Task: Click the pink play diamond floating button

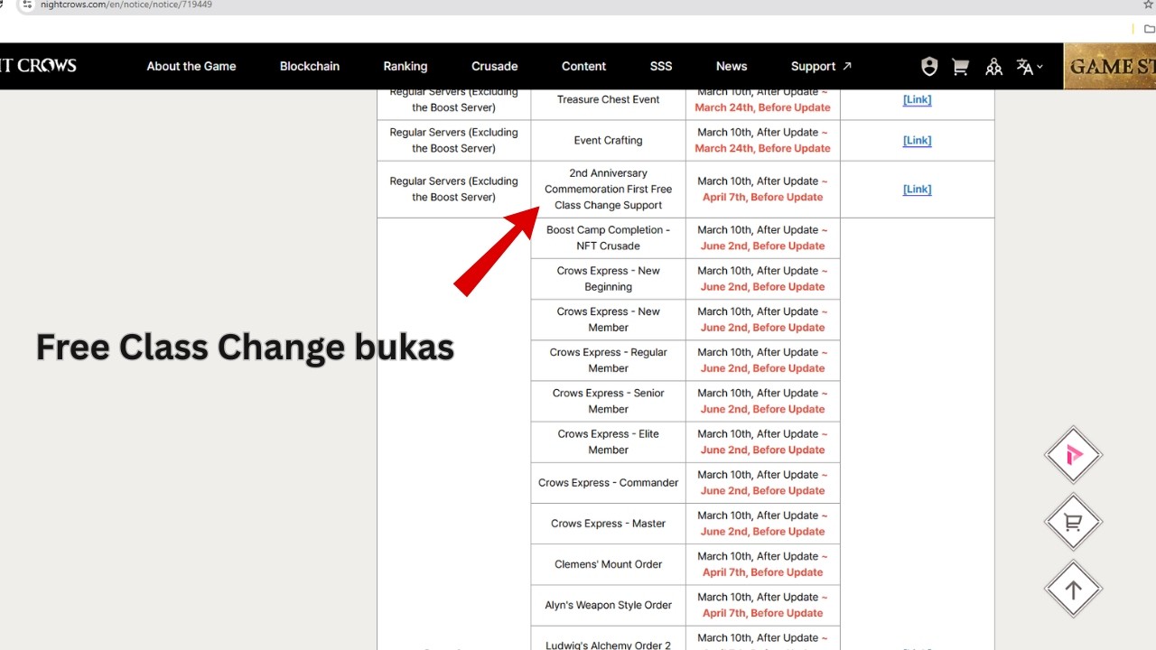Action: tap(1074, 455)
